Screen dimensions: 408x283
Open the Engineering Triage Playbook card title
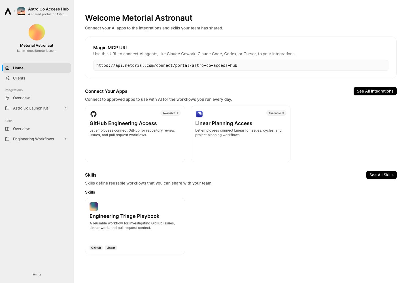pyautogui.click(x=124, y=216)
